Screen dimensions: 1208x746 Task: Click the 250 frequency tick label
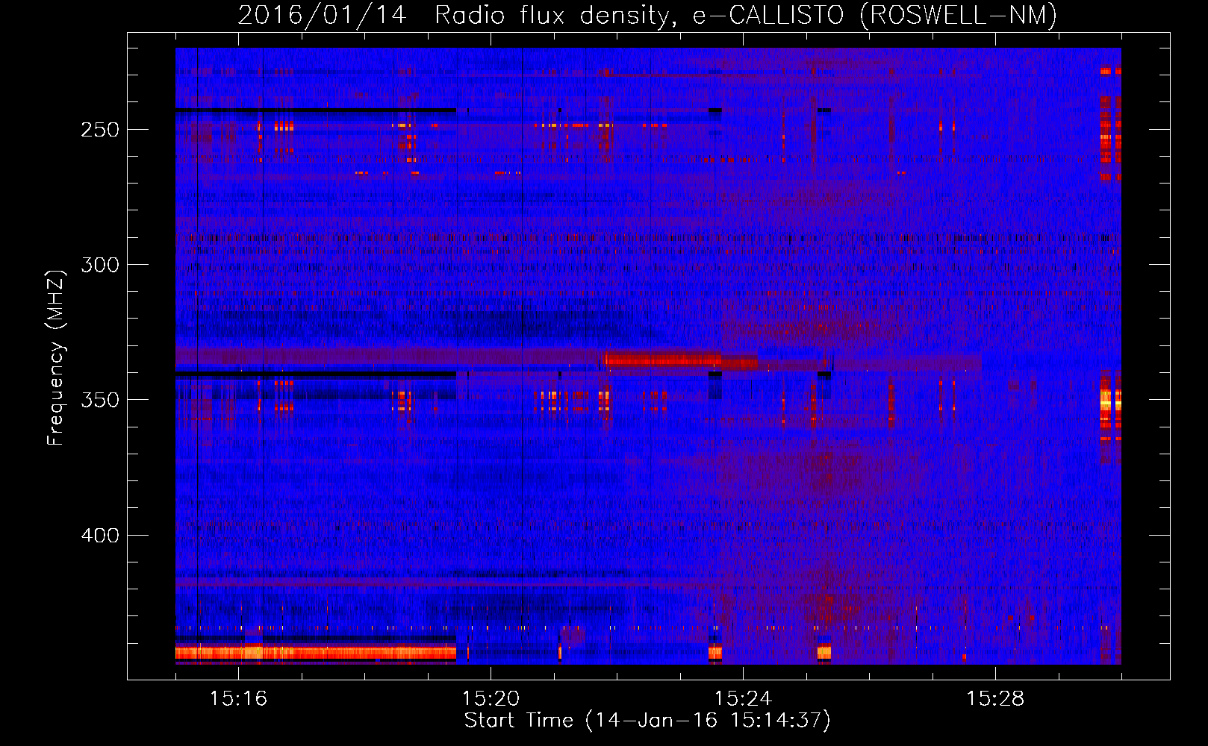tap(100, 130)
